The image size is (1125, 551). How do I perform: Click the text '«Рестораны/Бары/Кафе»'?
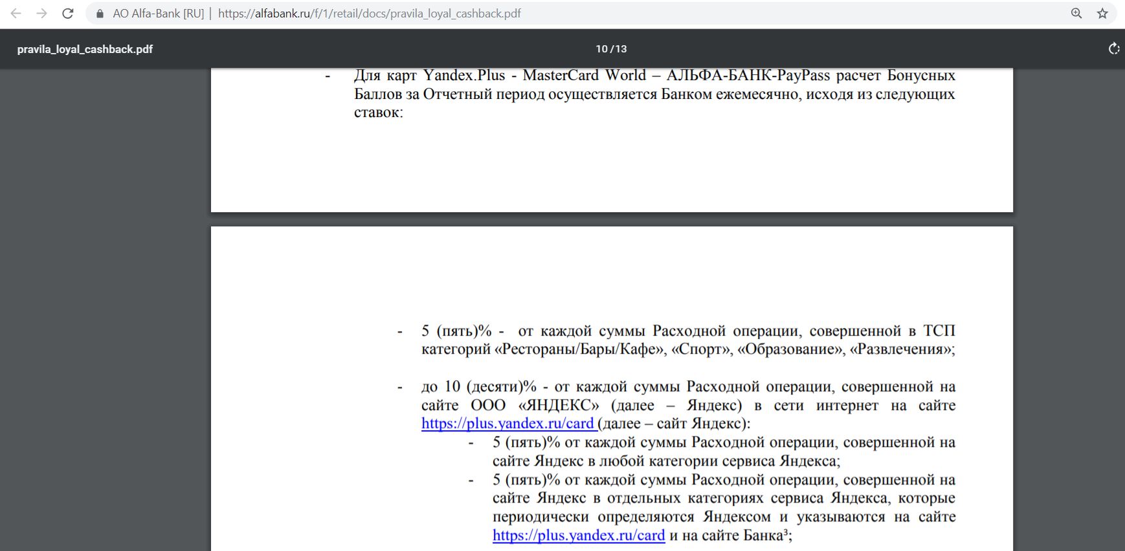pyautogui.click(x=580, y=349)
